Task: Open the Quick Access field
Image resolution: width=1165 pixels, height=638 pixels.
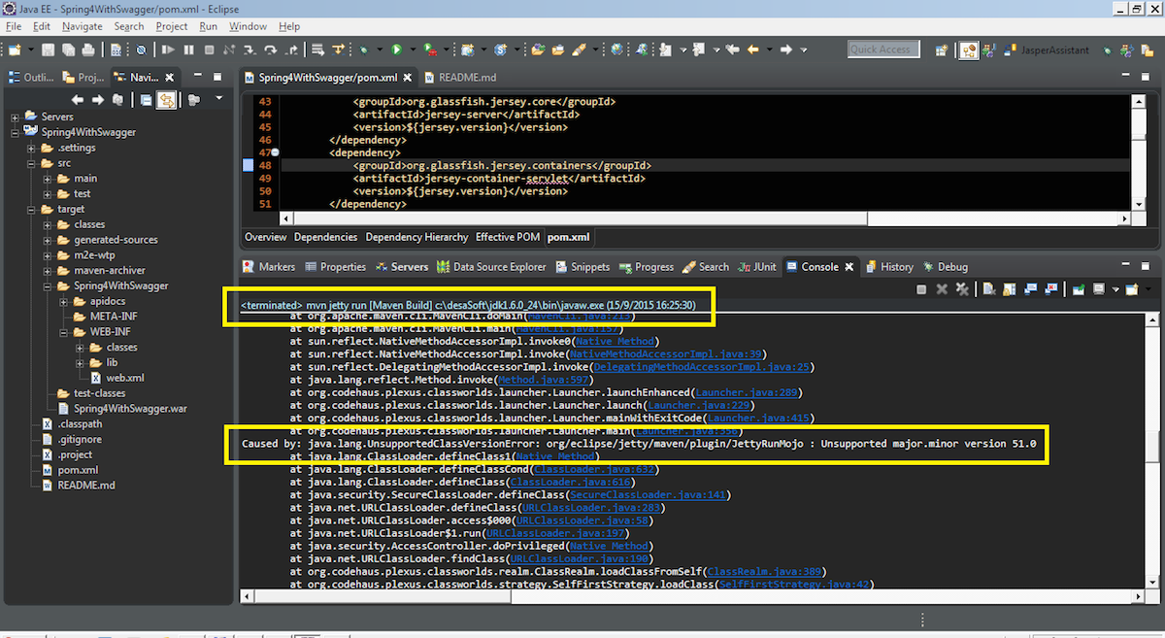Action: [882, 48]
